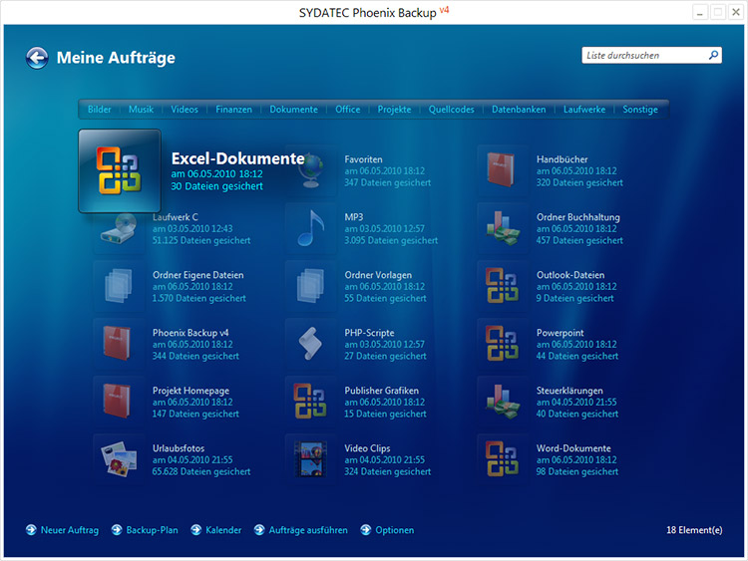This screenshot has height=561, width=748.
Task: Open the Excel-Dokumente backup job icon
Action: [119, 170]
